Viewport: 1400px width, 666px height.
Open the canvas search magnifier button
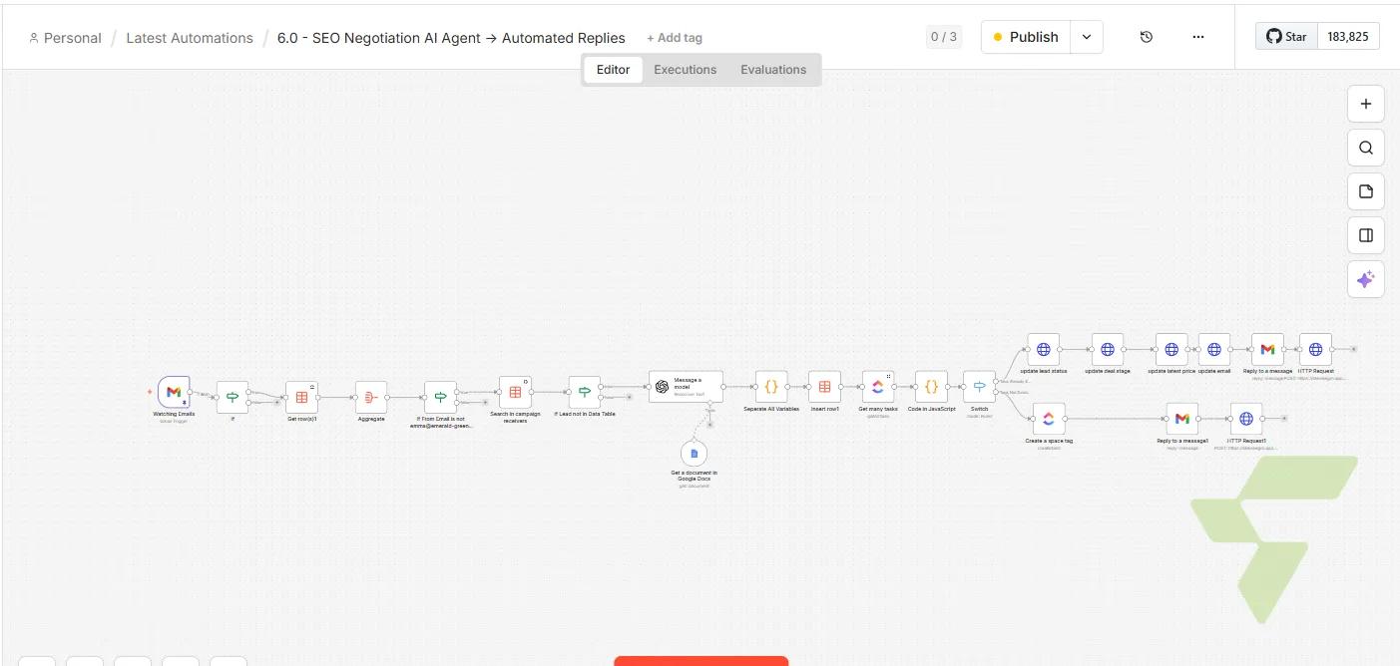(1366, 148)
